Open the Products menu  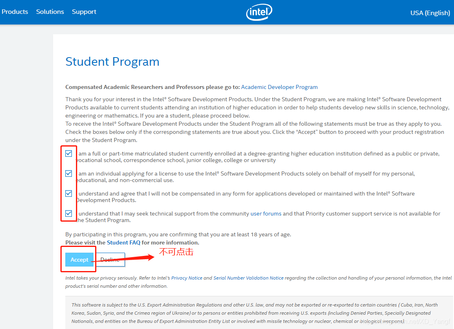coord(15,12)
